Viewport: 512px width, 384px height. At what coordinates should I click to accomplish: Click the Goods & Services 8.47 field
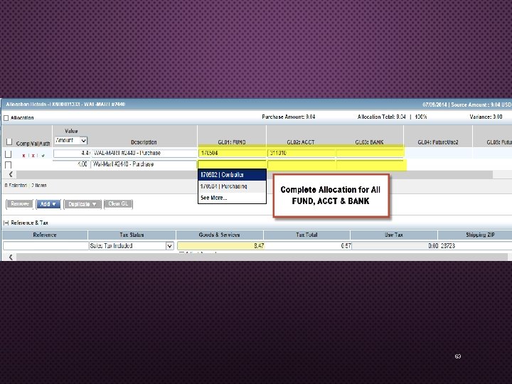pyautogui.click(x=220, y=246)
